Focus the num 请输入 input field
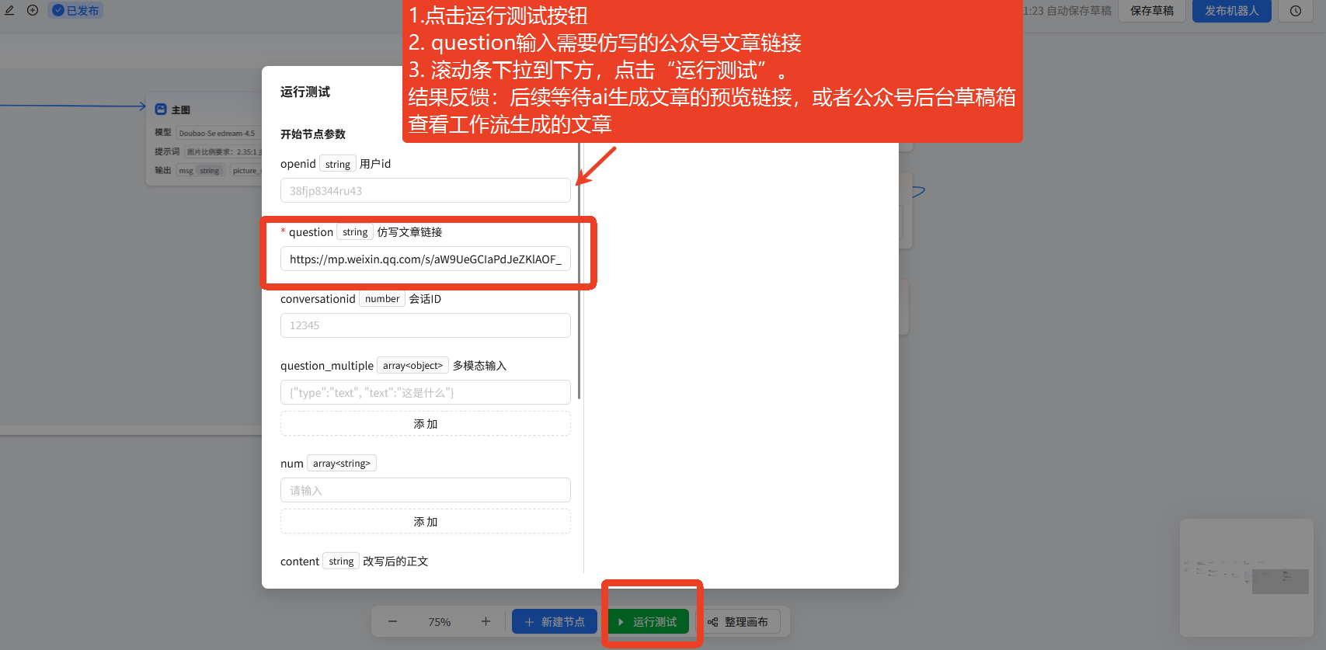The width and height of the screenshot is (1326, 650). tap(426, 490)
